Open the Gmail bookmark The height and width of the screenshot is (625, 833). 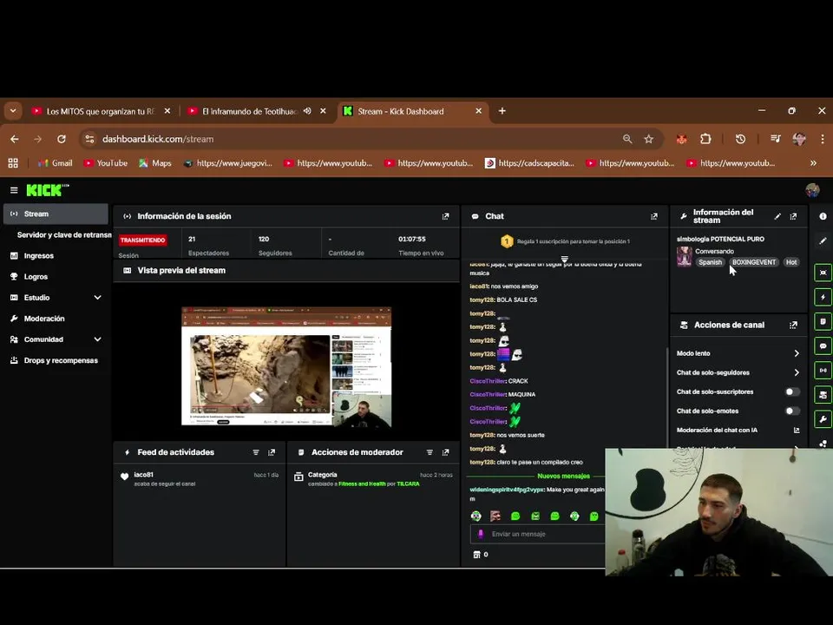coord(56,163)
